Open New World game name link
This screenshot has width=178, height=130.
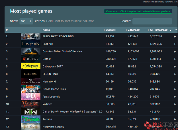(x=49, y=81)
